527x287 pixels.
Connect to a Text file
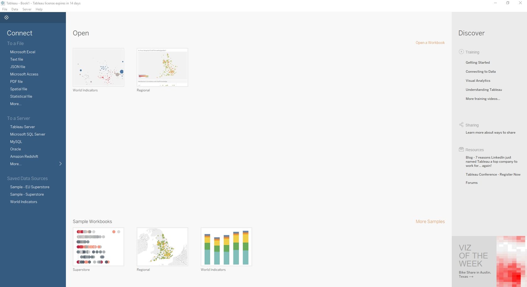point(17,59)
